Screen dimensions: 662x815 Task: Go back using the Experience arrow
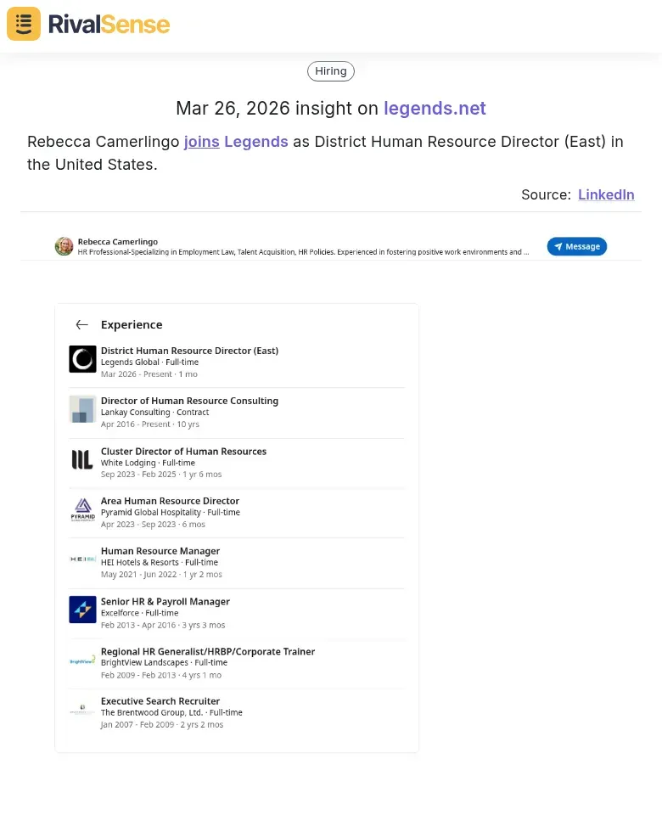tap(81, 324)
